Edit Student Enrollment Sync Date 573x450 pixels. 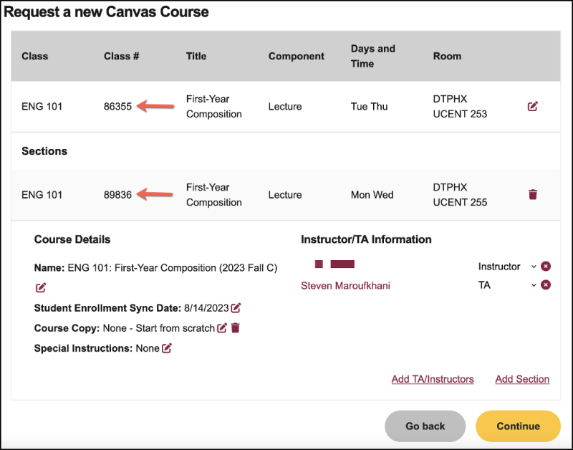(x=236, y=308)
